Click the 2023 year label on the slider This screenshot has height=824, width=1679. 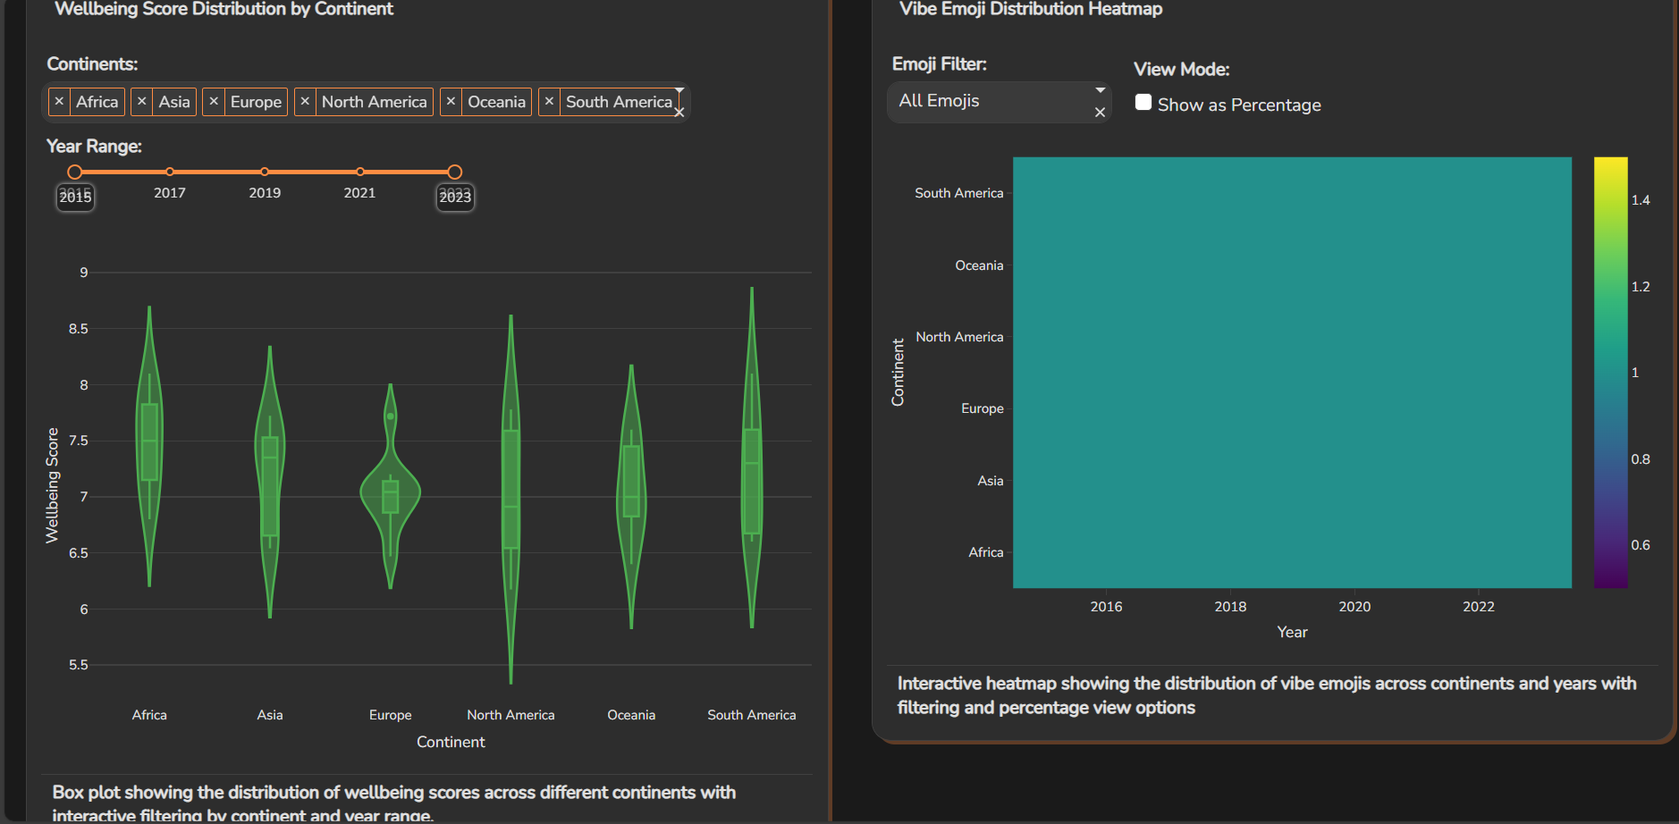pos(455,197)
